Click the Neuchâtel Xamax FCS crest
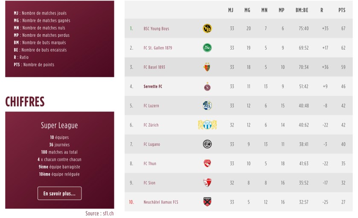 (207, 202)
